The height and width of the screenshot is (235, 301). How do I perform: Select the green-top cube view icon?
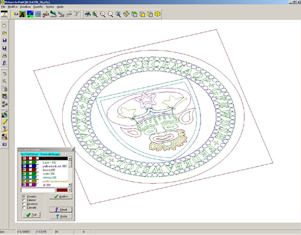(x=134, y=14)
